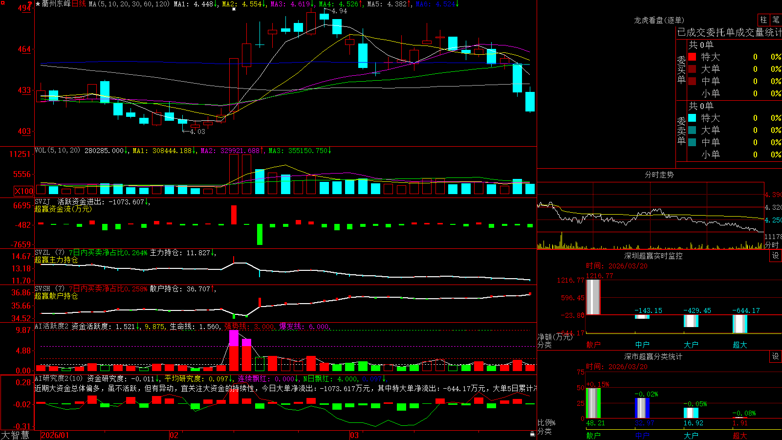Click the blue 中户 bar showing 32.97
The height and width of the screenshot is (440, 782).
pyautogui.click(x=642, y=408)
